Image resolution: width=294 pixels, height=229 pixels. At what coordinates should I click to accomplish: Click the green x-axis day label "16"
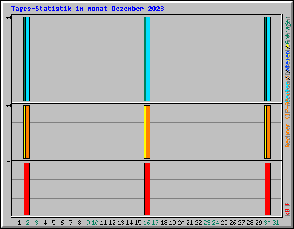146,223
